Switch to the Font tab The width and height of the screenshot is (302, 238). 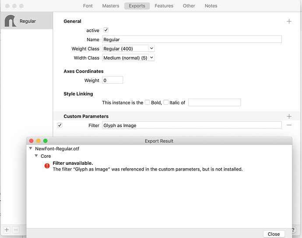(x=88, y=6)
